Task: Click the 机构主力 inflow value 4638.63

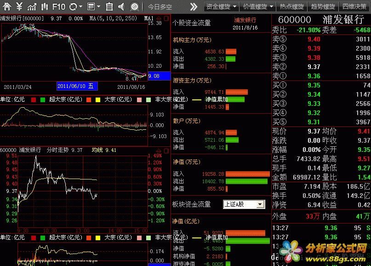Action: coord(214,52)
